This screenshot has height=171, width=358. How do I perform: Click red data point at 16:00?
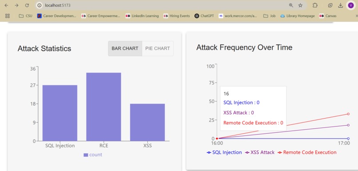pos(217,139)
